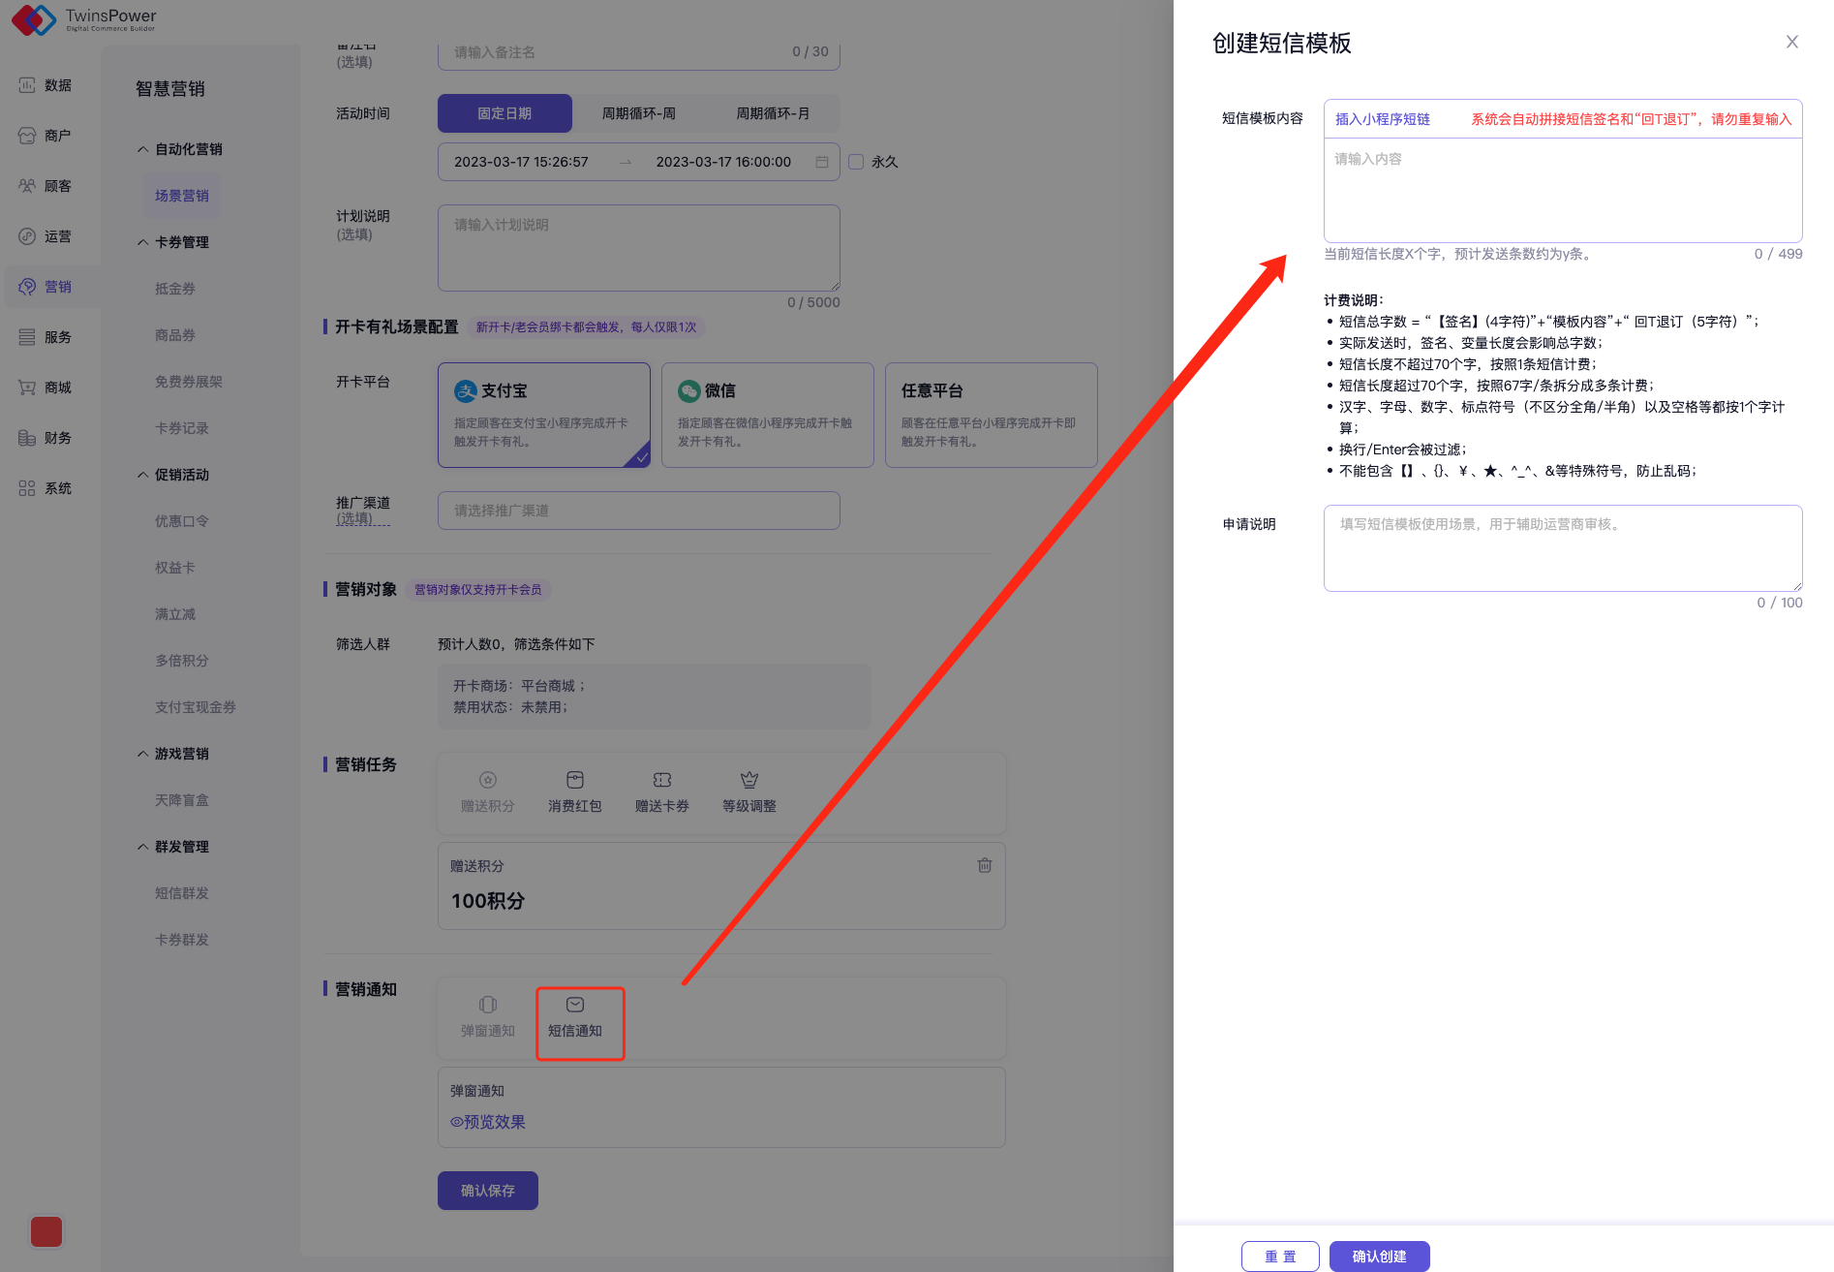This screenshot has height=1272, width=1834.
Task: Open the 商户 merchant sidebar icon
Action: click(x=27, y=136)
